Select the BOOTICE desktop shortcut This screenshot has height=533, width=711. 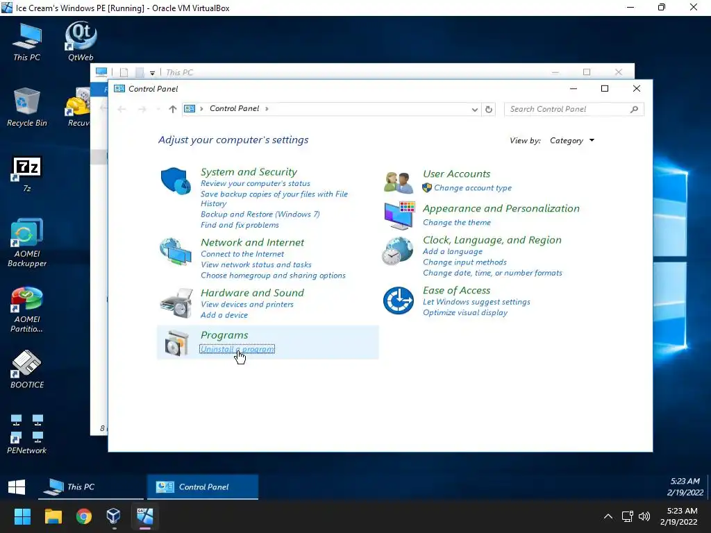click(x=27, y=369)
